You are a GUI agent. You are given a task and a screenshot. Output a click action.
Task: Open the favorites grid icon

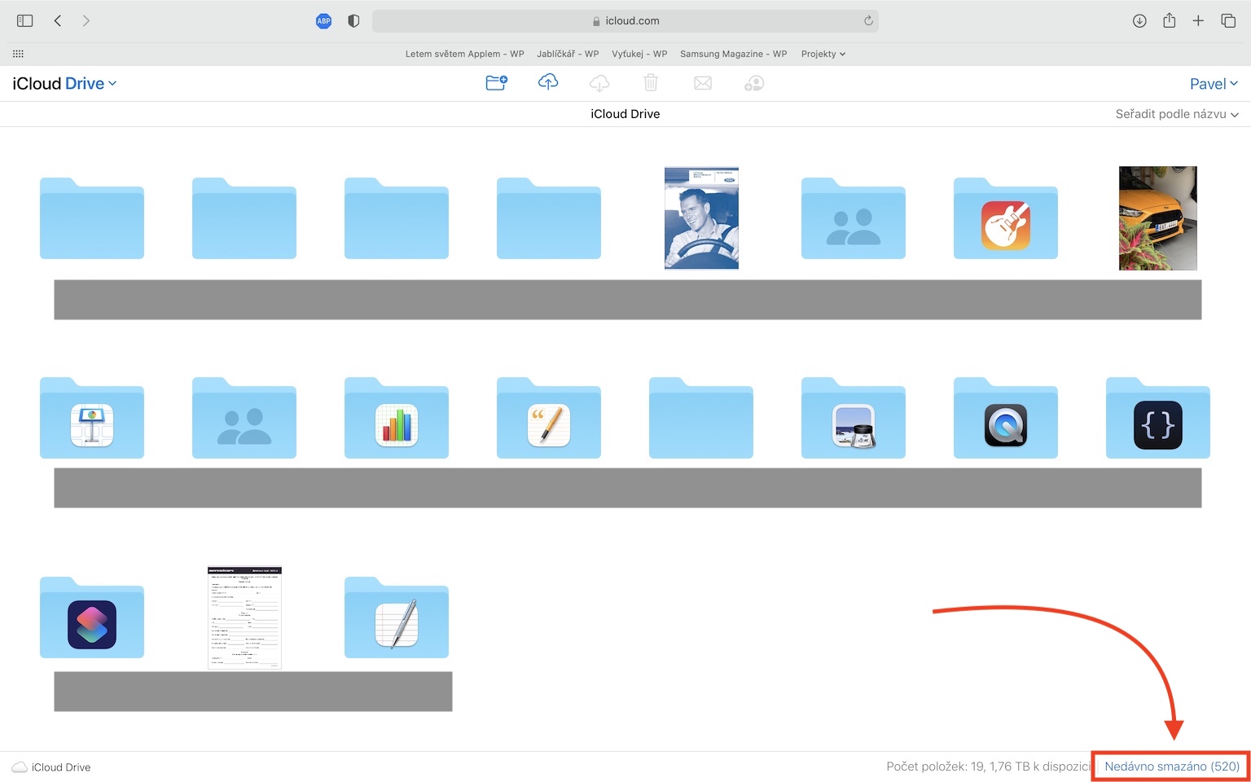(x=18, y=54)
